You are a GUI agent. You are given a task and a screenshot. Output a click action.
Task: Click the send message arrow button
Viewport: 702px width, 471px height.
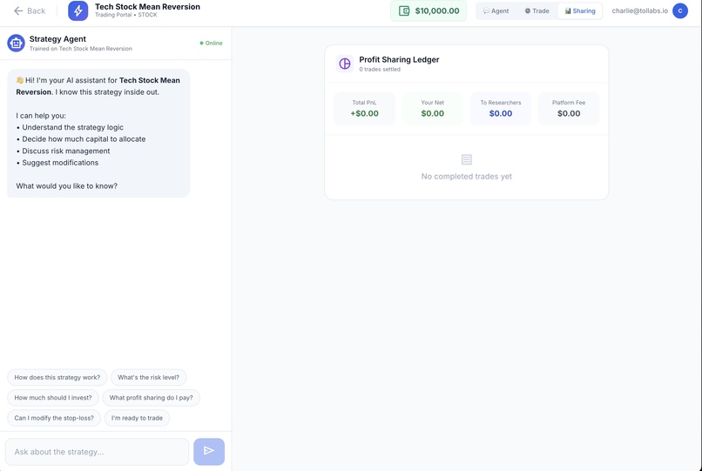pyautogui.click(x=209, y=451)
